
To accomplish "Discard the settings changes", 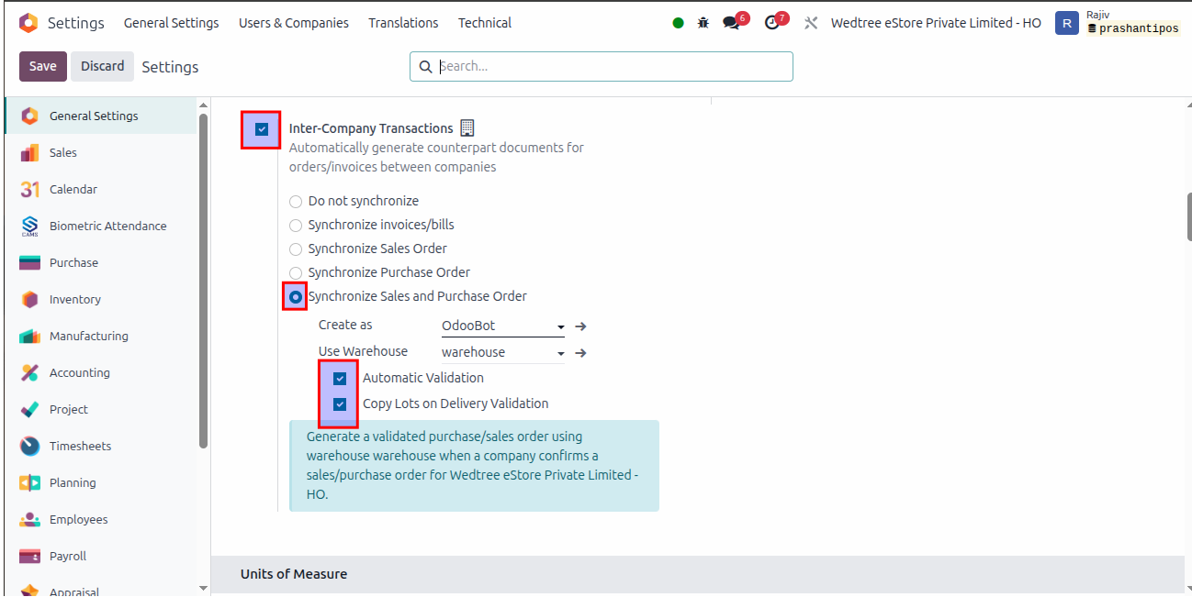I will click(103, 66).
